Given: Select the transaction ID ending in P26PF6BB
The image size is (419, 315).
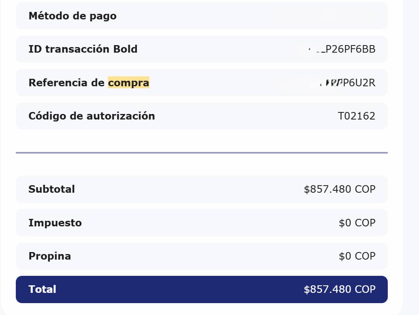Looking at the screenshot, I should click(x=349, y=49).
